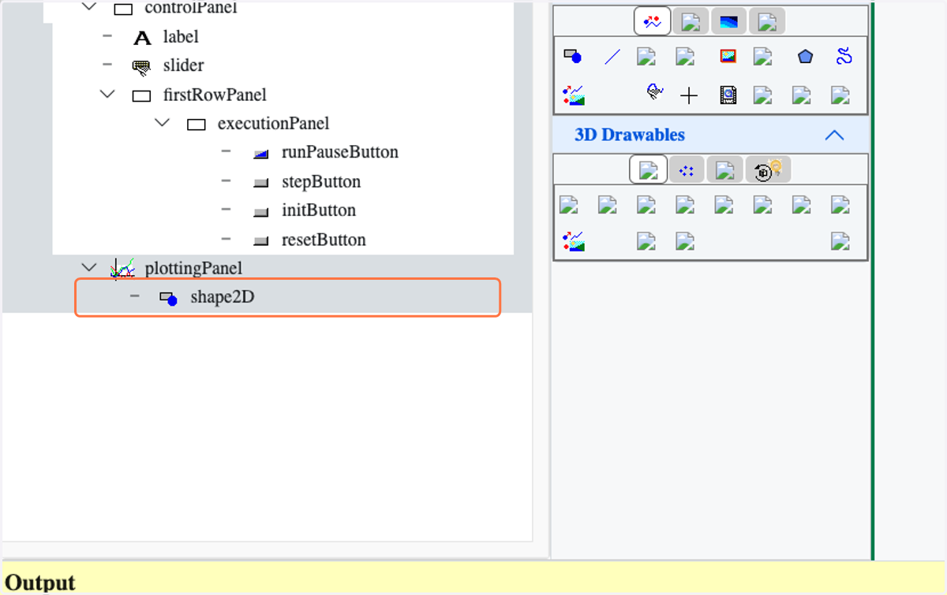Image resolution: width=947 pixels, height=595 pixels.
Task: Open the lightbulb rotation tab in 3D Drawables
Action: coord(768,170)
